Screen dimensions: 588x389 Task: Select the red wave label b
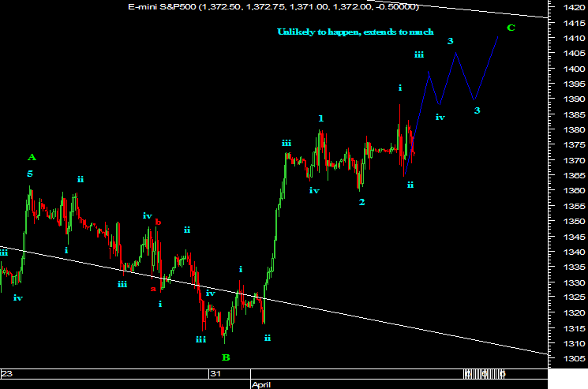pyautogui.click(x=159, y=222)
